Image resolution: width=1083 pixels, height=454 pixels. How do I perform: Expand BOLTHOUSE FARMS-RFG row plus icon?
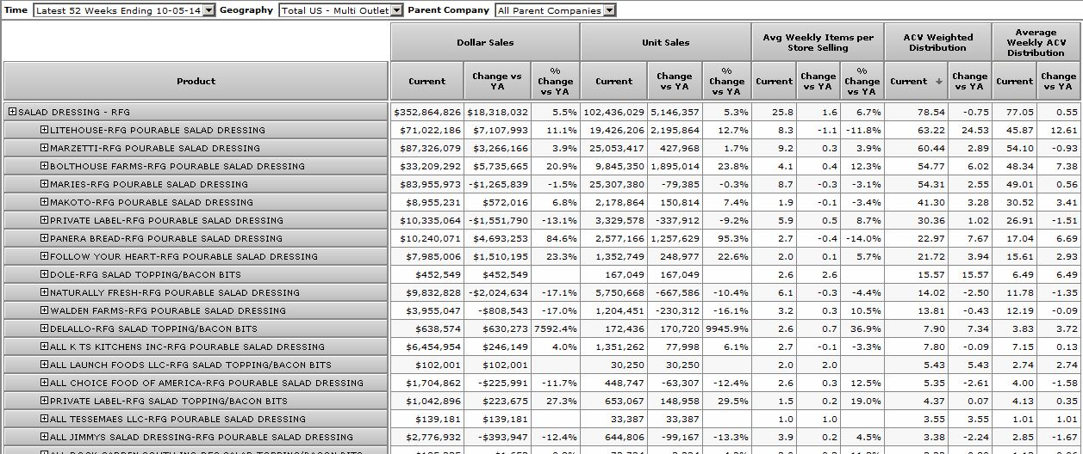tap(44, 166)
